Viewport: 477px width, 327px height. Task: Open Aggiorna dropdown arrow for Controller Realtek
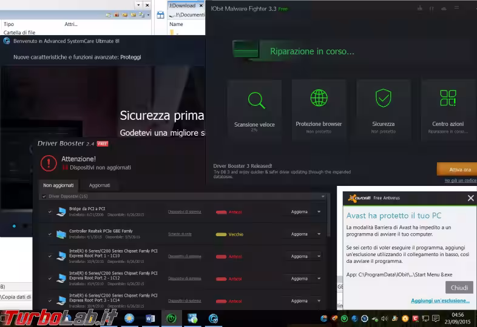coord(319,234)
